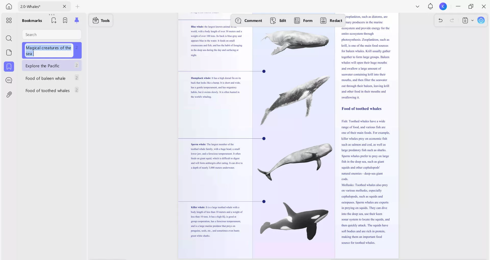Click the bookmark Search field
The image size is (490, 260).
(x=52, y=35)
